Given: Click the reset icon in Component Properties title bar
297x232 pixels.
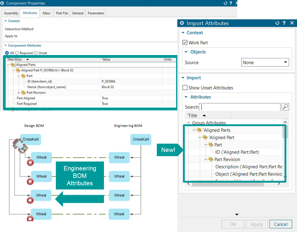Looking at the screenshot, I should pyautogui.click(x=225, y=3).
